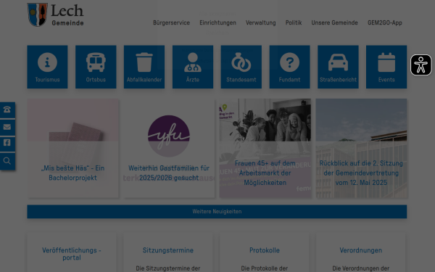Open the Straßenbericht car tile
Image resolution: width=435 pixels, height=272 pixels.
[x=338, y=67]
